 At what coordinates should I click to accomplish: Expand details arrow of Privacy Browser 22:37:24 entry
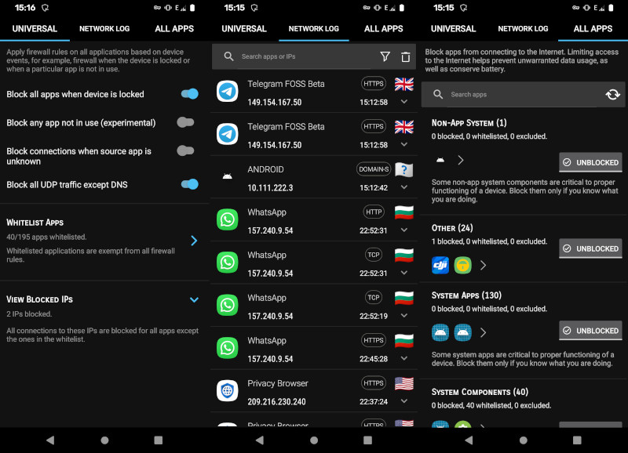tap(404, 401)
